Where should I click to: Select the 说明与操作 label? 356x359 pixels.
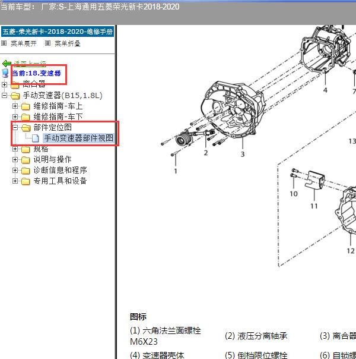tap(53, 160)
